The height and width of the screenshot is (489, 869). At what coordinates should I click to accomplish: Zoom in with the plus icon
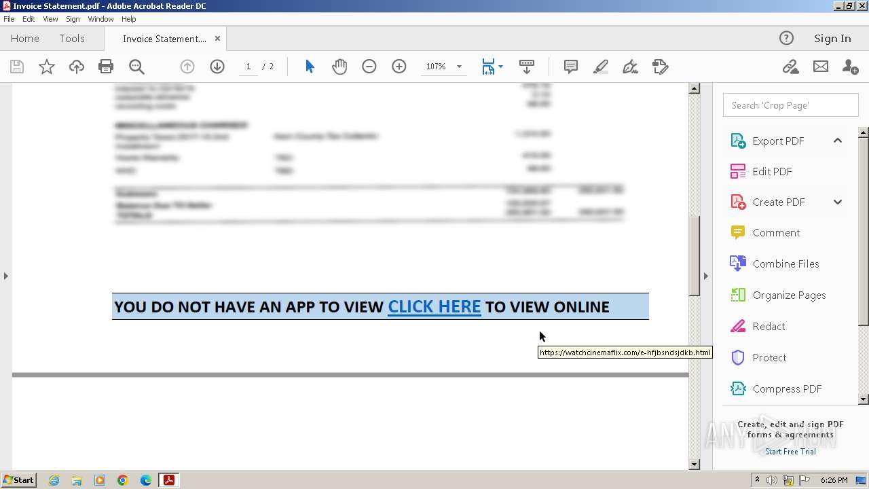click(399, 67)
